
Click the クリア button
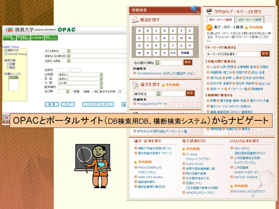(68, 104)
